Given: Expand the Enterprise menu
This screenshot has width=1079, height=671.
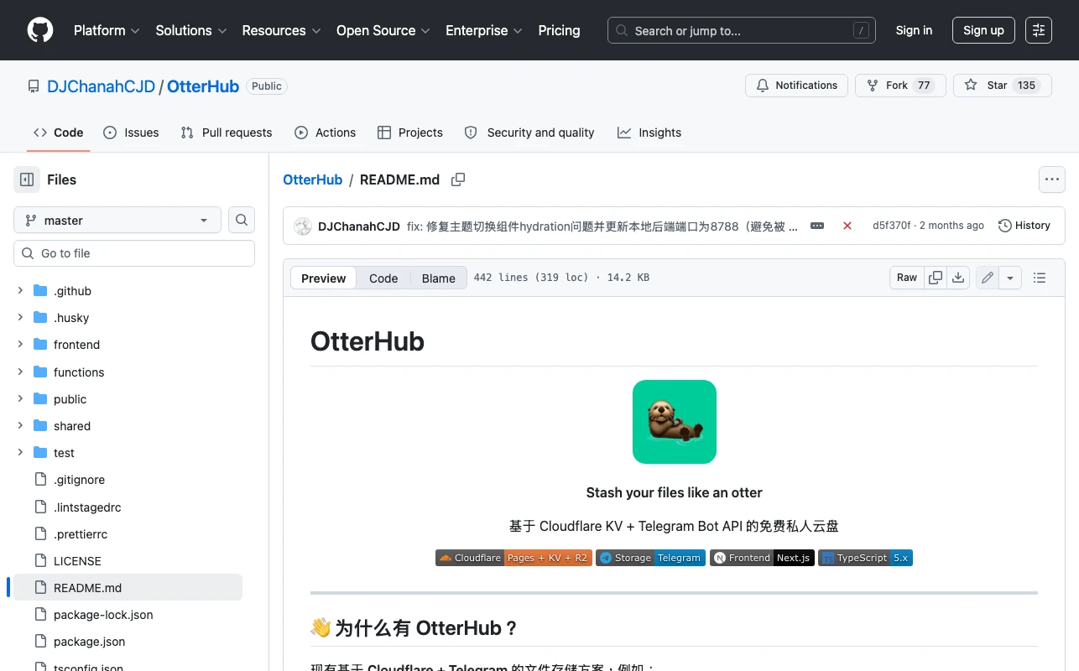Looking at the screenshot, I should point(484,30).
